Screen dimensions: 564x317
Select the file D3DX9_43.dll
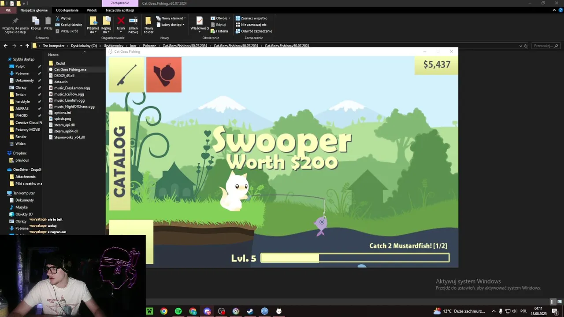coord(64,76)
